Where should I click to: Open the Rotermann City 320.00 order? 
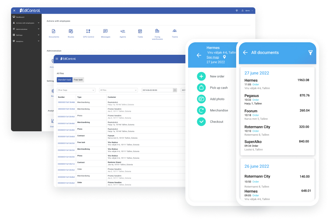277,131
